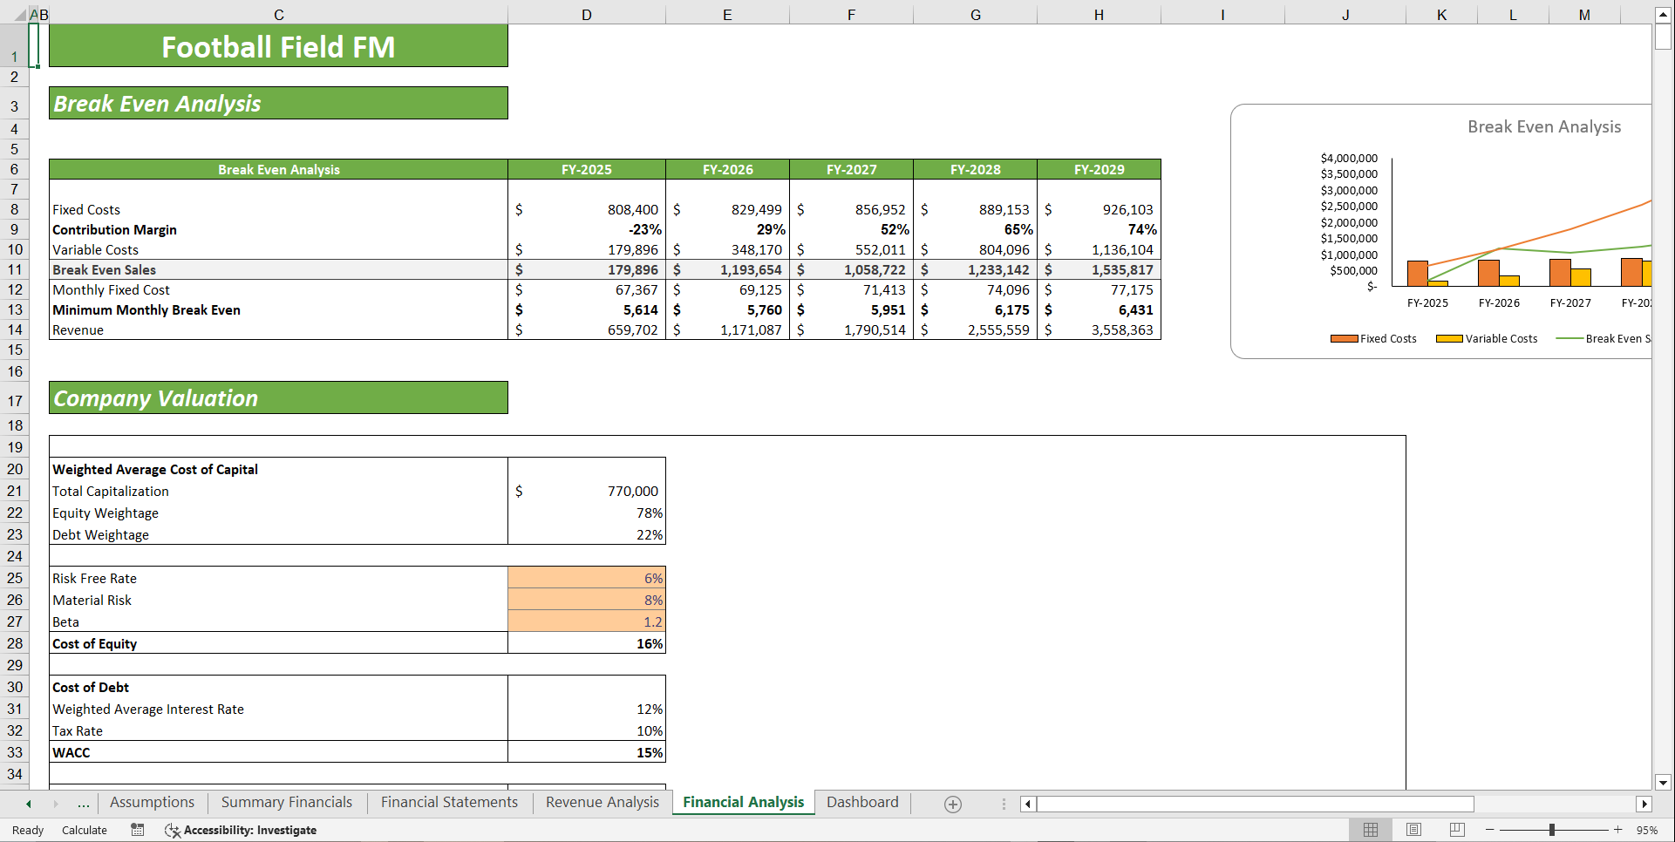Zoom in using the plus icon
Screen dimensions: 1675x842
[1617, 829]
